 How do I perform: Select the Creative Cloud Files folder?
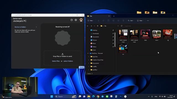click(98, 60)
